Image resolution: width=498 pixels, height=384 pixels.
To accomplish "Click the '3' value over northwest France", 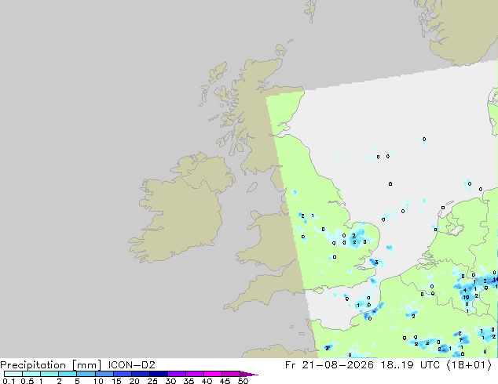I will click(327, 348).
